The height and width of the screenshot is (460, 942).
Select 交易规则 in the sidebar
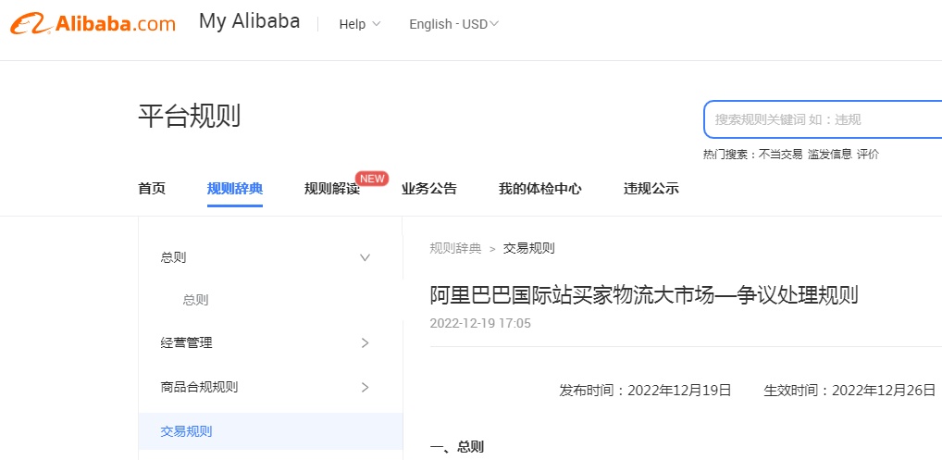click(187, 431)
